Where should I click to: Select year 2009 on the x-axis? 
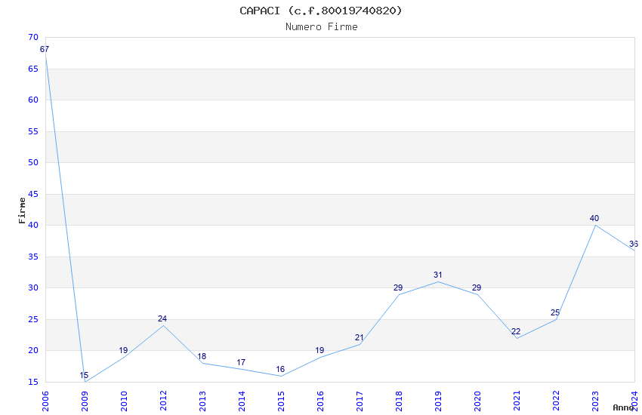pyautogui.click(x=85, y=401)
